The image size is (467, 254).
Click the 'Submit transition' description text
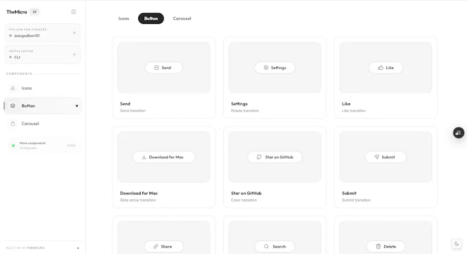[356, 200]
